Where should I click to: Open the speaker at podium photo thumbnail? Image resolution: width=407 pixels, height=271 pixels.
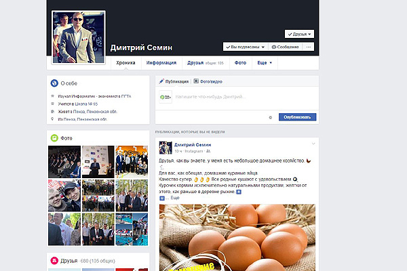pyautogui.click(x=98, y=162)
